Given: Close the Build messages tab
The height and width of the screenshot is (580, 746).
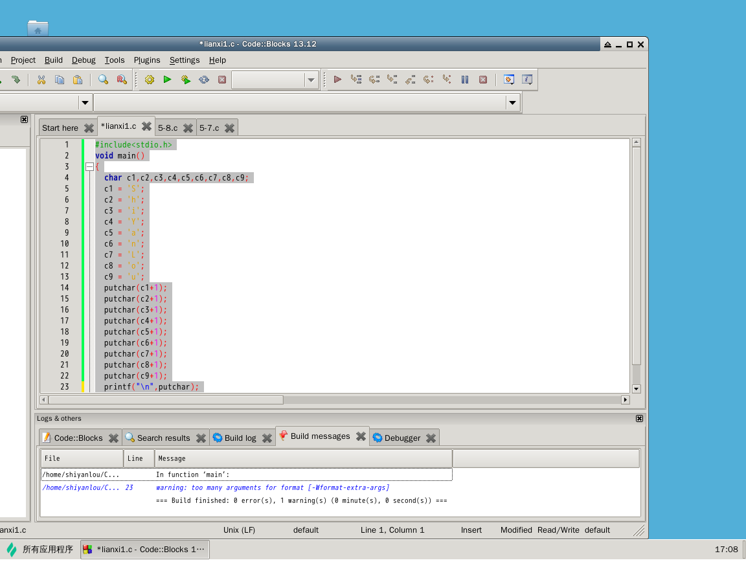Looking at the screenshot, I should [361, 436].
